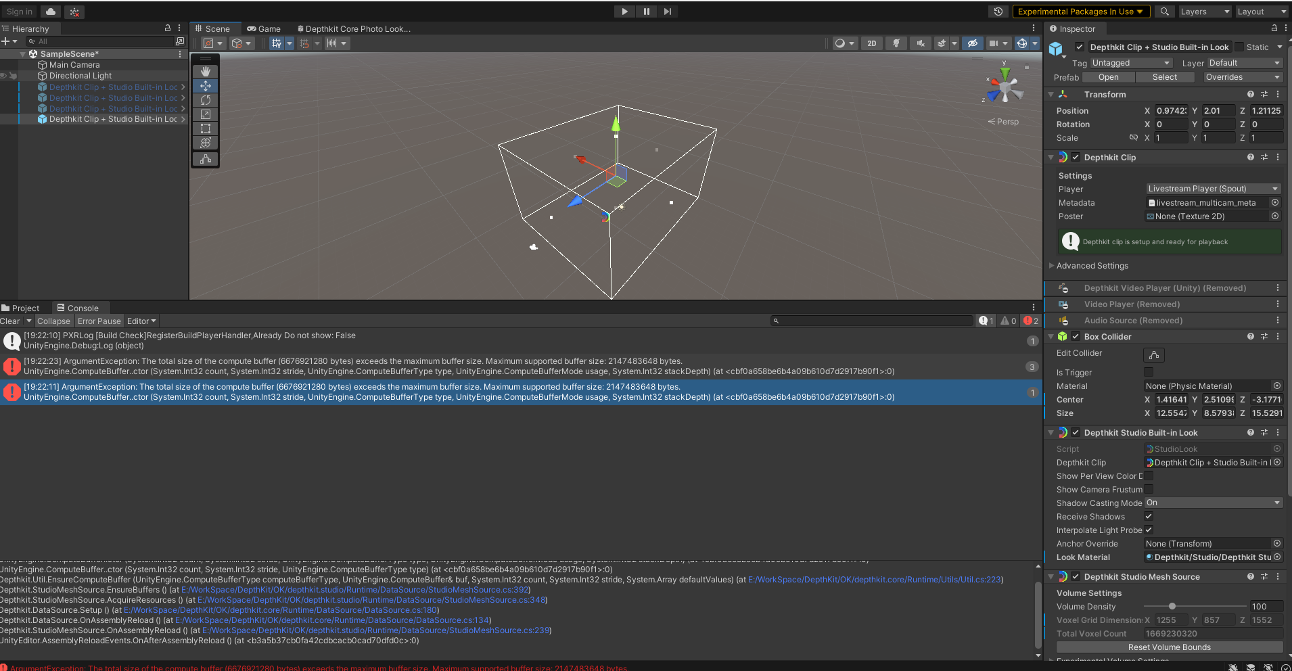The height and width of the screenshot is (671, 1292).
Task: Uncheck Receive Shadows option
Action: (x=1149, y=516)
